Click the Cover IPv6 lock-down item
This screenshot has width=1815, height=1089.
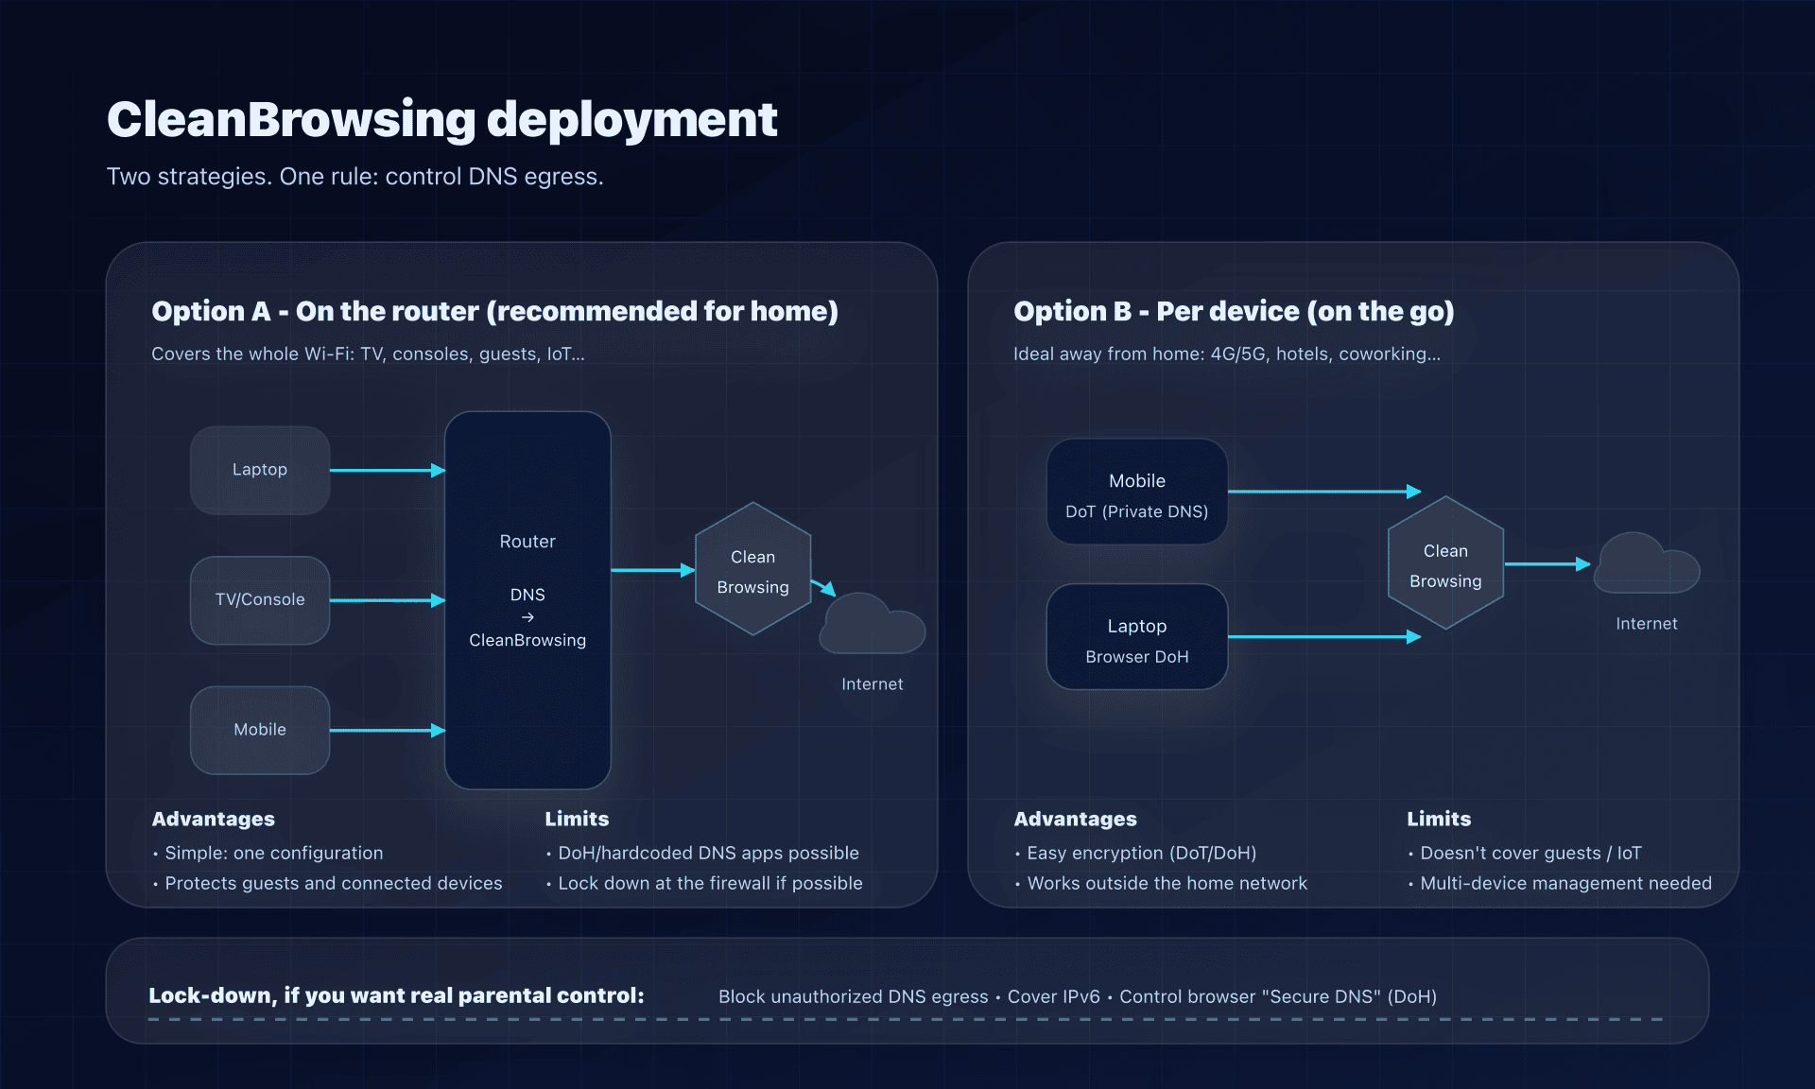tap(1052, 996)
